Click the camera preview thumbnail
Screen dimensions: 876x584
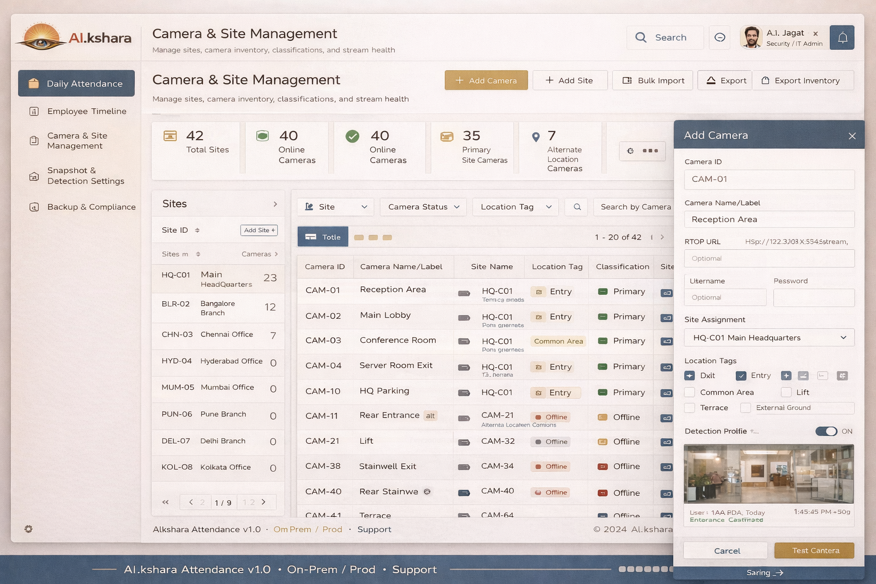769,474
